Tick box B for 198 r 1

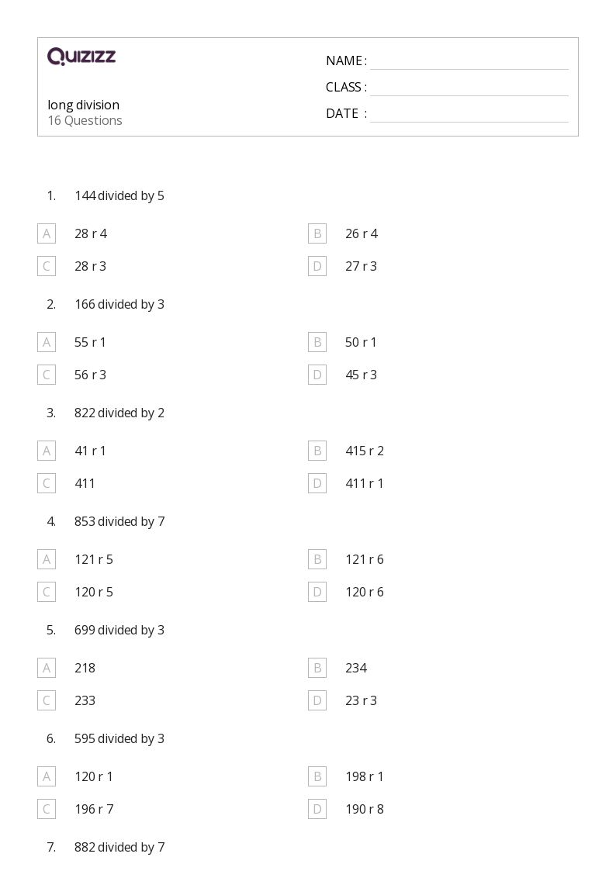[317, 776]
